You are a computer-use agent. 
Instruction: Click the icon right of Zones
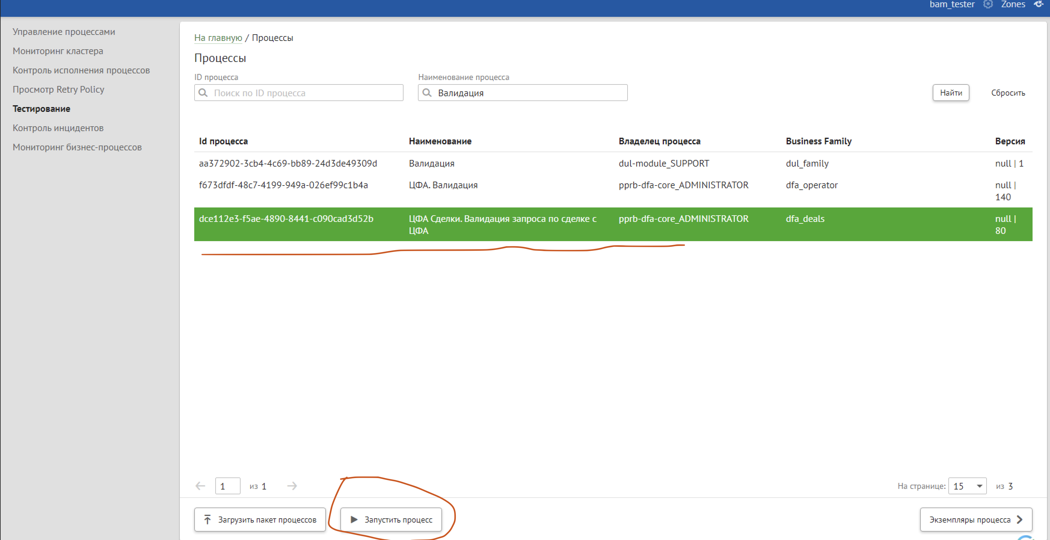(1039, 5)
